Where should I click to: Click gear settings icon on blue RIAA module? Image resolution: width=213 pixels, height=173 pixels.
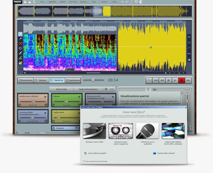coord(46,121)
